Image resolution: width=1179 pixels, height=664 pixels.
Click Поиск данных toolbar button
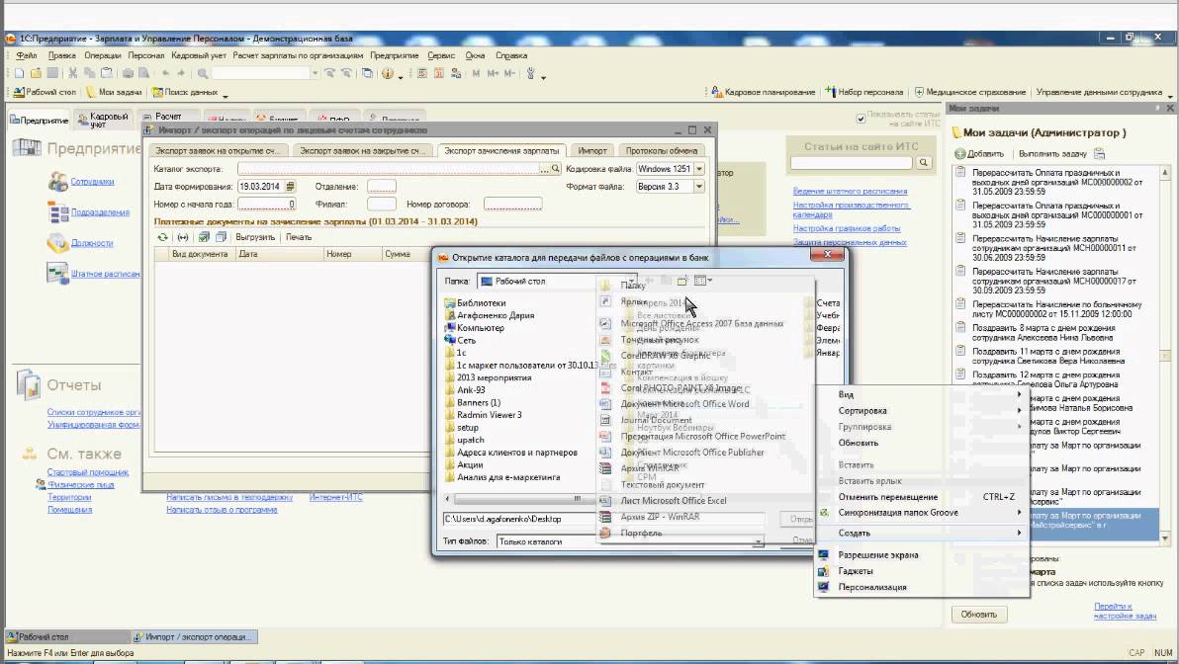click(185, 93)
